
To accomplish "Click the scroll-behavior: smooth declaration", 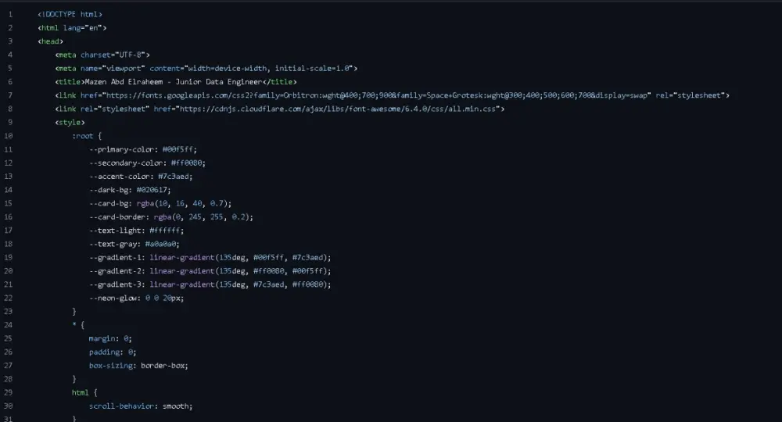I will pos(140,406).
